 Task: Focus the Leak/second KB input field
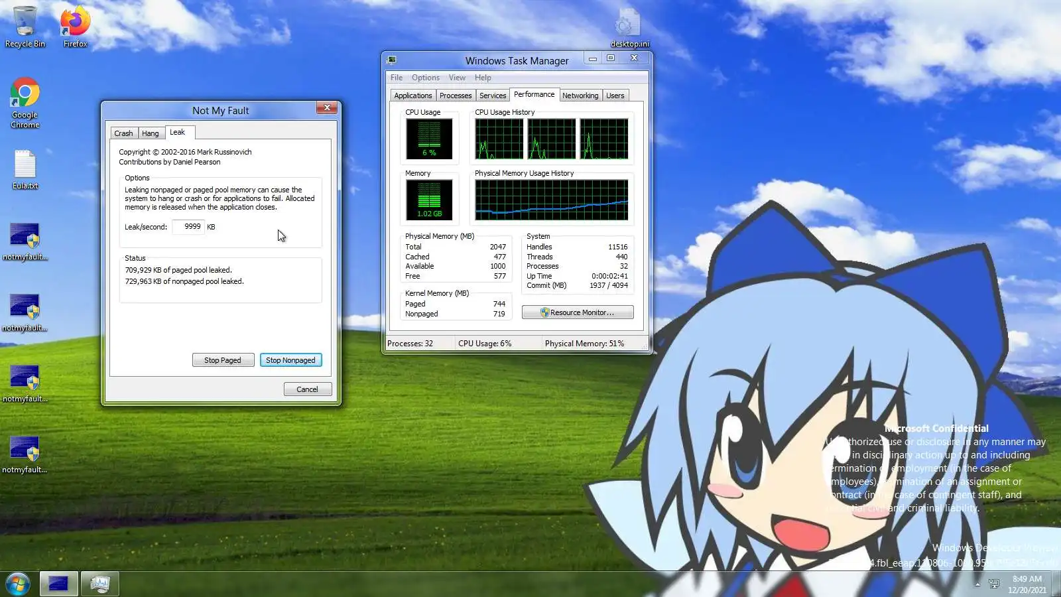(x=188, y=227)
